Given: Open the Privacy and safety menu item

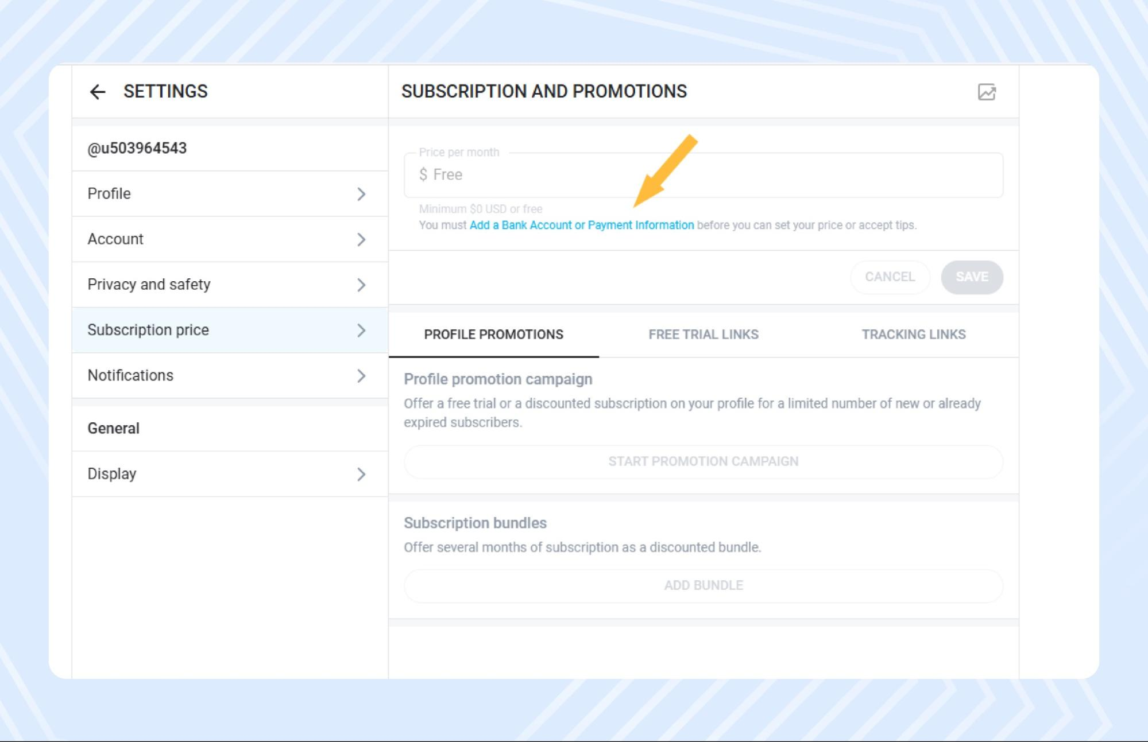Looking at the screenshot, I should [x=149, y=285].
